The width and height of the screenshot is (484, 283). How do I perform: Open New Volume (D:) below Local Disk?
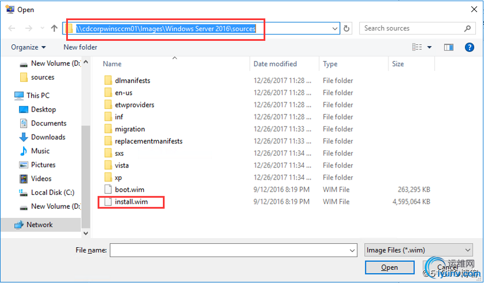point(55,206)
